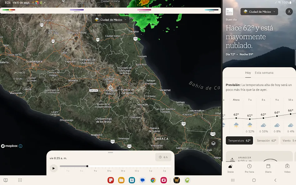Select the Temperatura 62° chip
This screenshot has height=185, width=296.
[x=239, y=141]
